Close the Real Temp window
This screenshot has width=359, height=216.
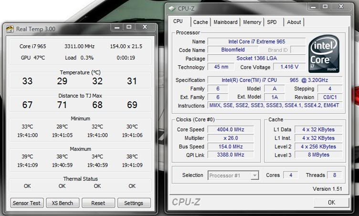tap(144, 28)
